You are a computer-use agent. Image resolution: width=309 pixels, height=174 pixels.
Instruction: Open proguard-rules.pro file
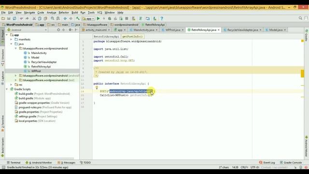pyautogui.click(x=43, y=107)
